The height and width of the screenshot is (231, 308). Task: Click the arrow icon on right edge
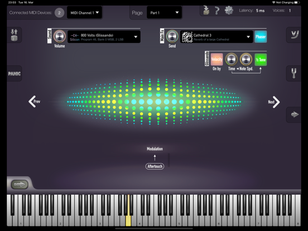(x=295, y=114)
